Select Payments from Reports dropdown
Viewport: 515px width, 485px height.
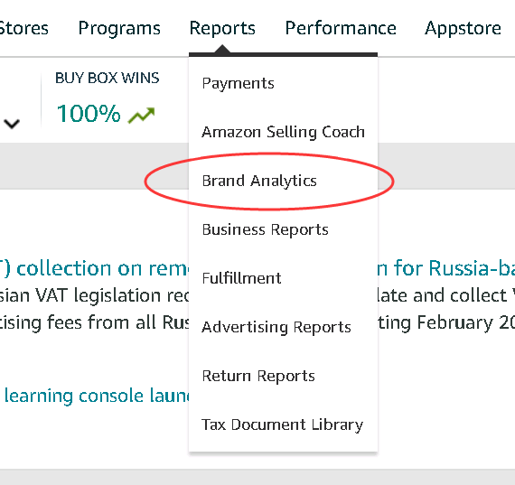click(x=239, y=83)
